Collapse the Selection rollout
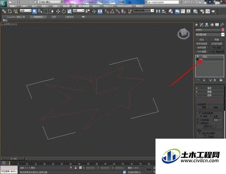Screen dimensions: 226x174 click(210, 95)
